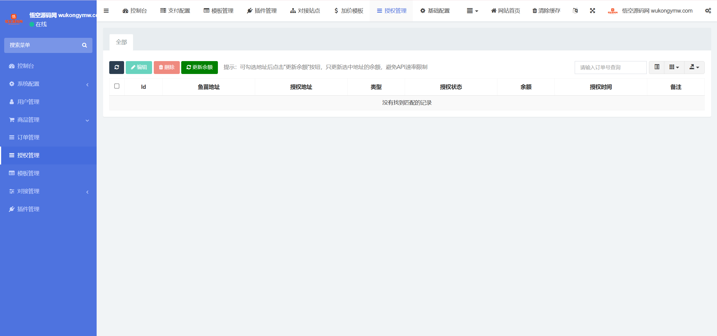The image size is (717, 336).
Task: Collapse the sidebar with the hamburger icon
Action: (106, 11)
